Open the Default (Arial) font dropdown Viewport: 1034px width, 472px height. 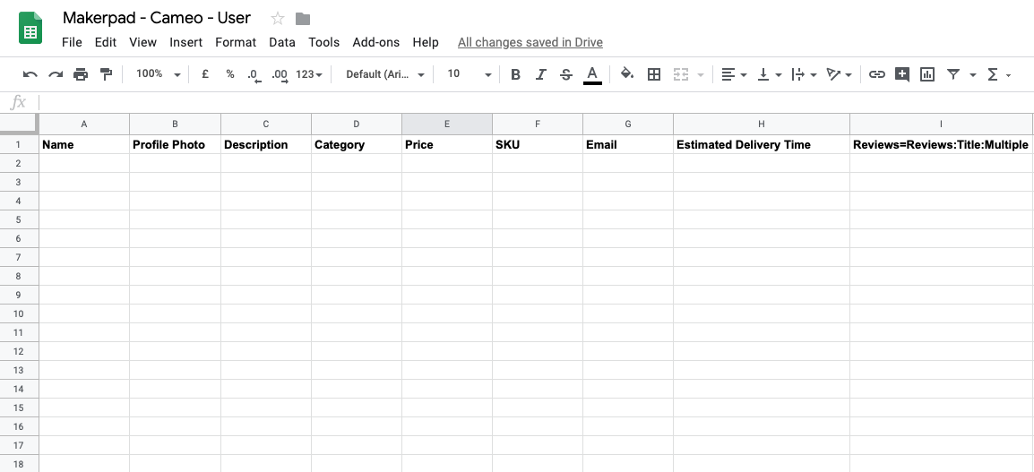[x=385, y=74]
